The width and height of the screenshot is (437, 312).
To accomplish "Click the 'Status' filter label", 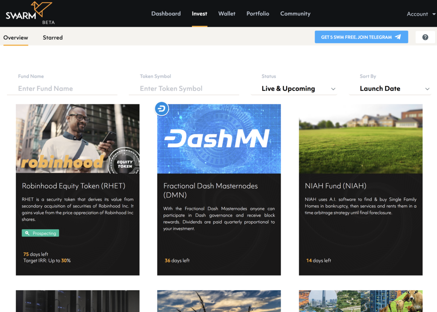I will click(x=269, y=76).
